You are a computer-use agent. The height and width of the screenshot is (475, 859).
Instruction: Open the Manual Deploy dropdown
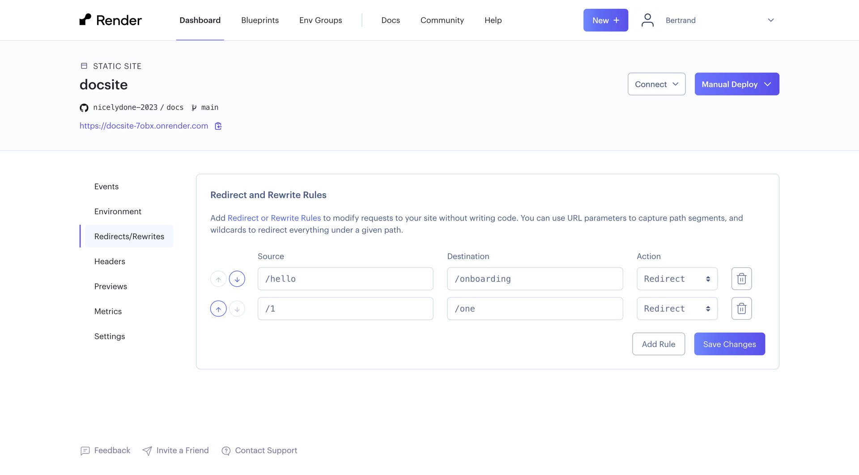(x=736, y=84)
